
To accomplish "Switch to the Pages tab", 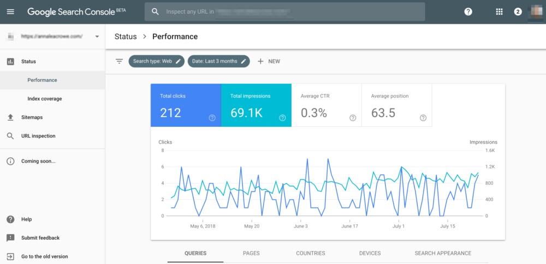I will pyautogui.click(x=251, y=253).
